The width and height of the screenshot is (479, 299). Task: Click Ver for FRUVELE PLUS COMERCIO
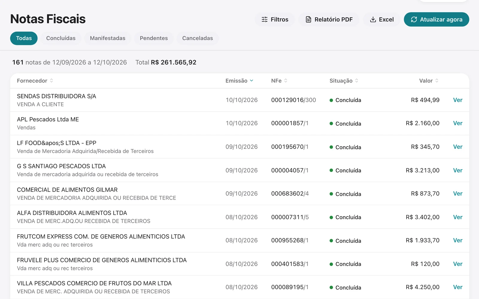tap(458, 264)
